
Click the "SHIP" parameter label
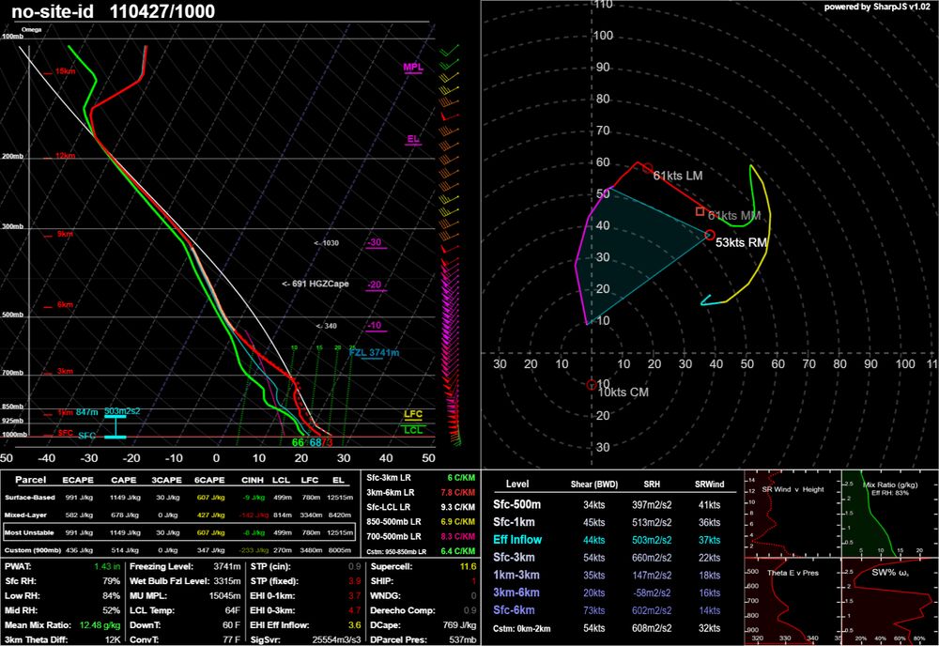click(382, 580)
